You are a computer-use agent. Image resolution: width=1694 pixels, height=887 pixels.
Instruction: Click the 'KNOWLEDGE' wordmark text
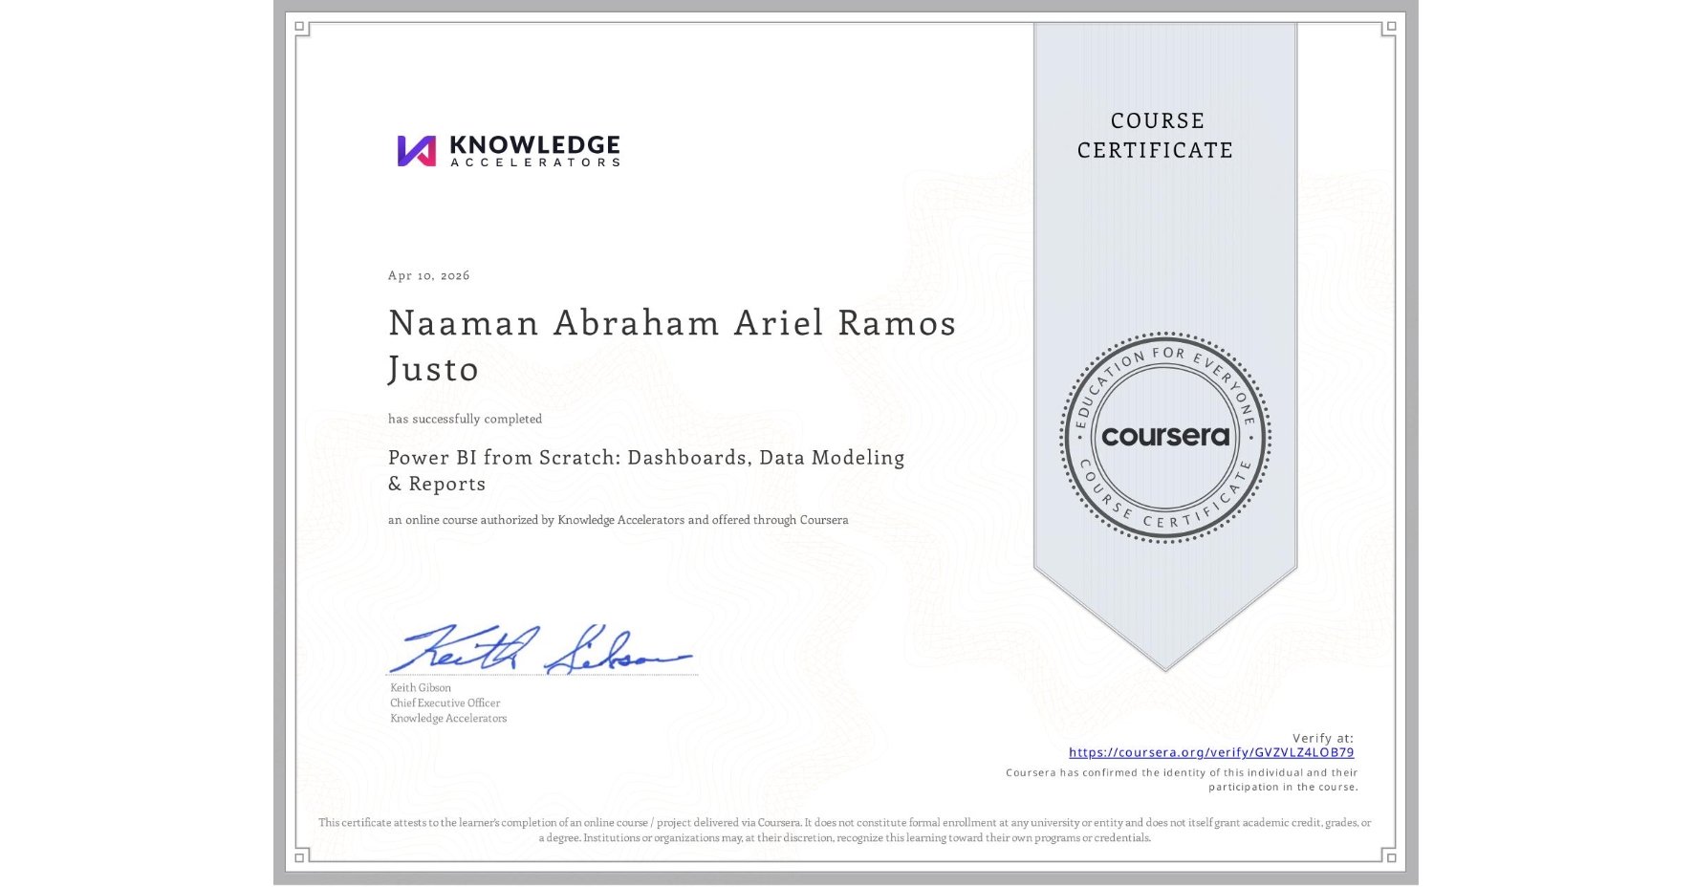click(534, 145)
